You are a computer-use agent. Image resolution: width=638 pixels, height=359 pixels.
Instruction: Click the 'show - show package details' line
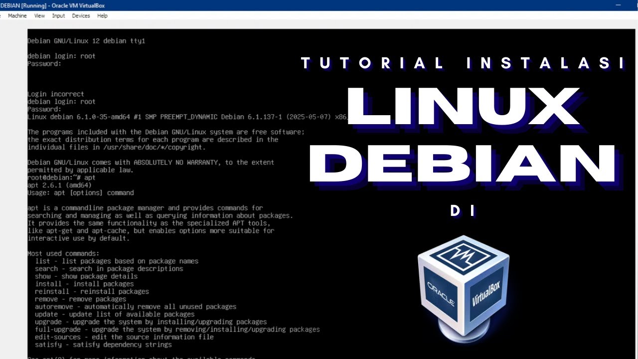[86, 276]
